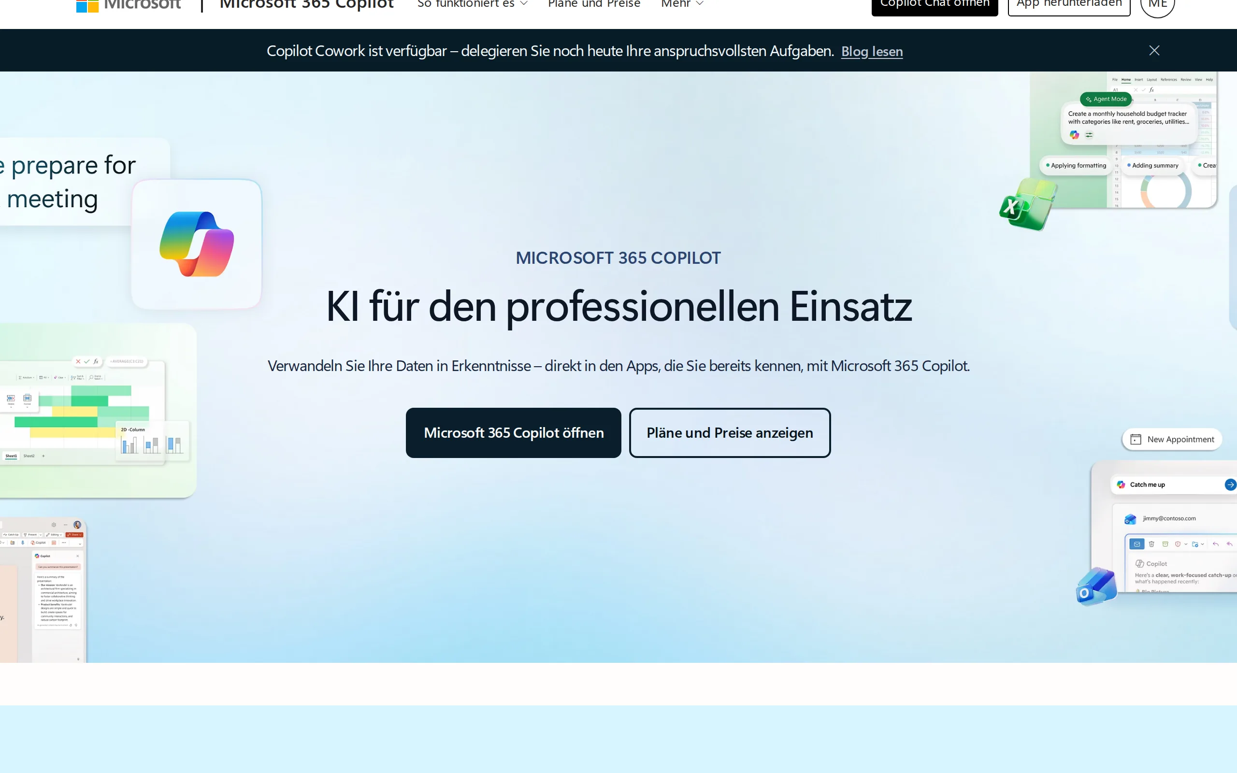Click the "KI für den professionellen Einsatz" headline

618,307
